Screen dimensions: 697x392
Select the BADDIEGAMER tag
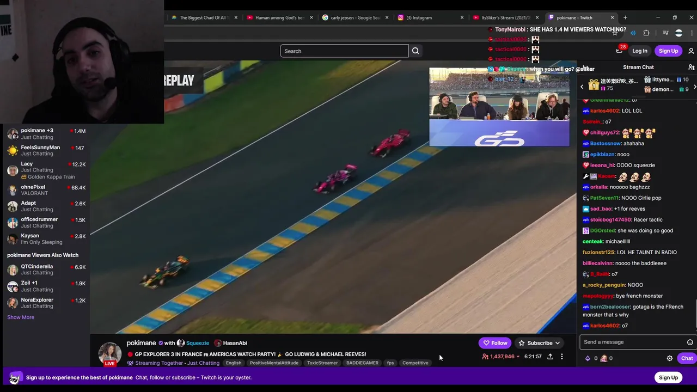point(362,363)
